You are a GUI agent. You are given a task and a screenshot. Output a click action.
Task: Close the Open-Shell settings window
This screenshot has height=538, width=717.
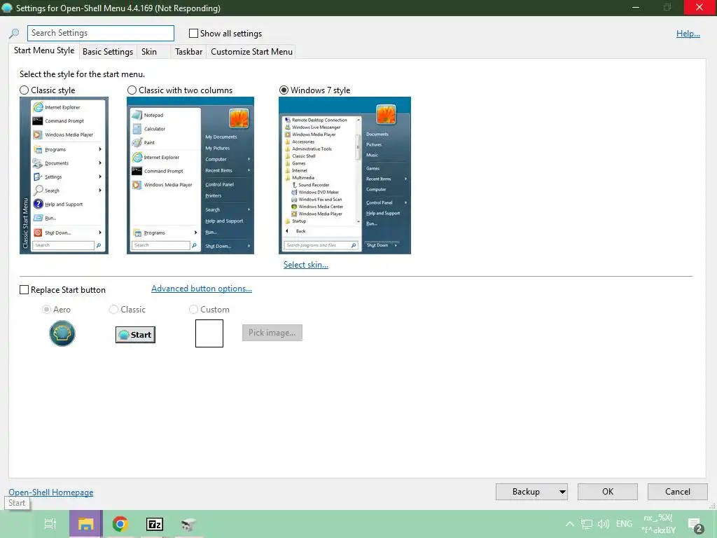click(x=700, y=7)
